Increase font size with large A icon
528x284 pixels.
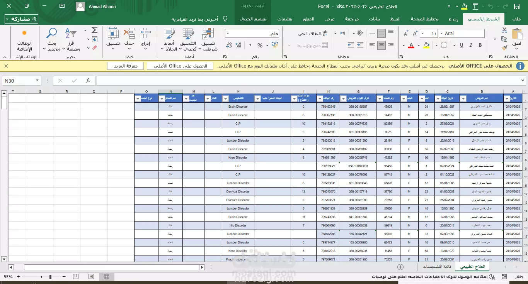point(415,34)
